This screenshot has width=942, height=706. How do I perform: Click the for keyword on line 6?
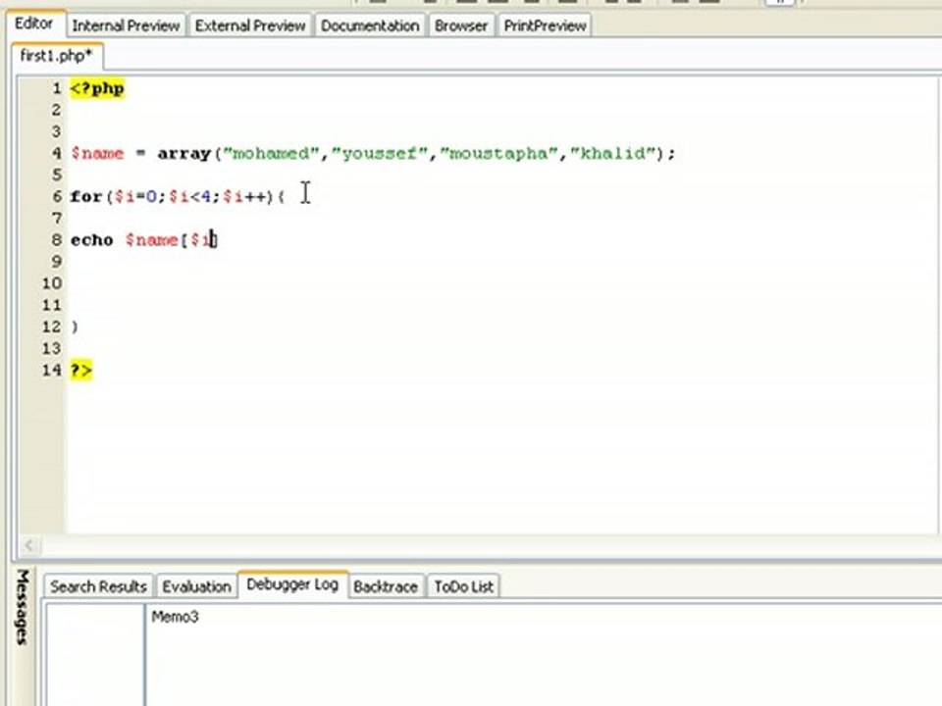(x=86, y=196)
